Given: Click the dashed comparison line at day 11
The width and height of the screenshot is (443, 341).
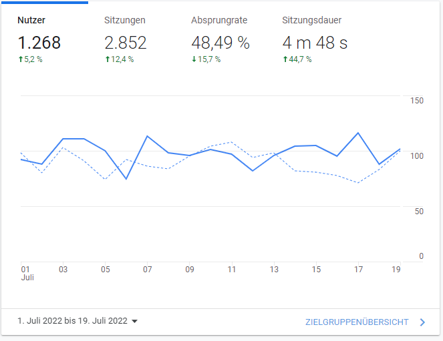Looking at the screenshot, I should click(231, 141).
